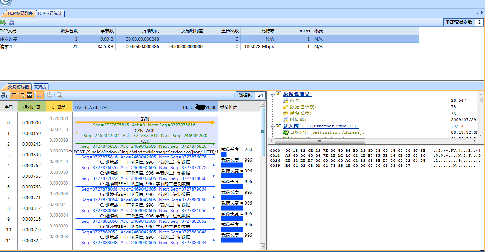Click the blue payload bar for the POST packet
485x252 pixels.
(224, 155)
